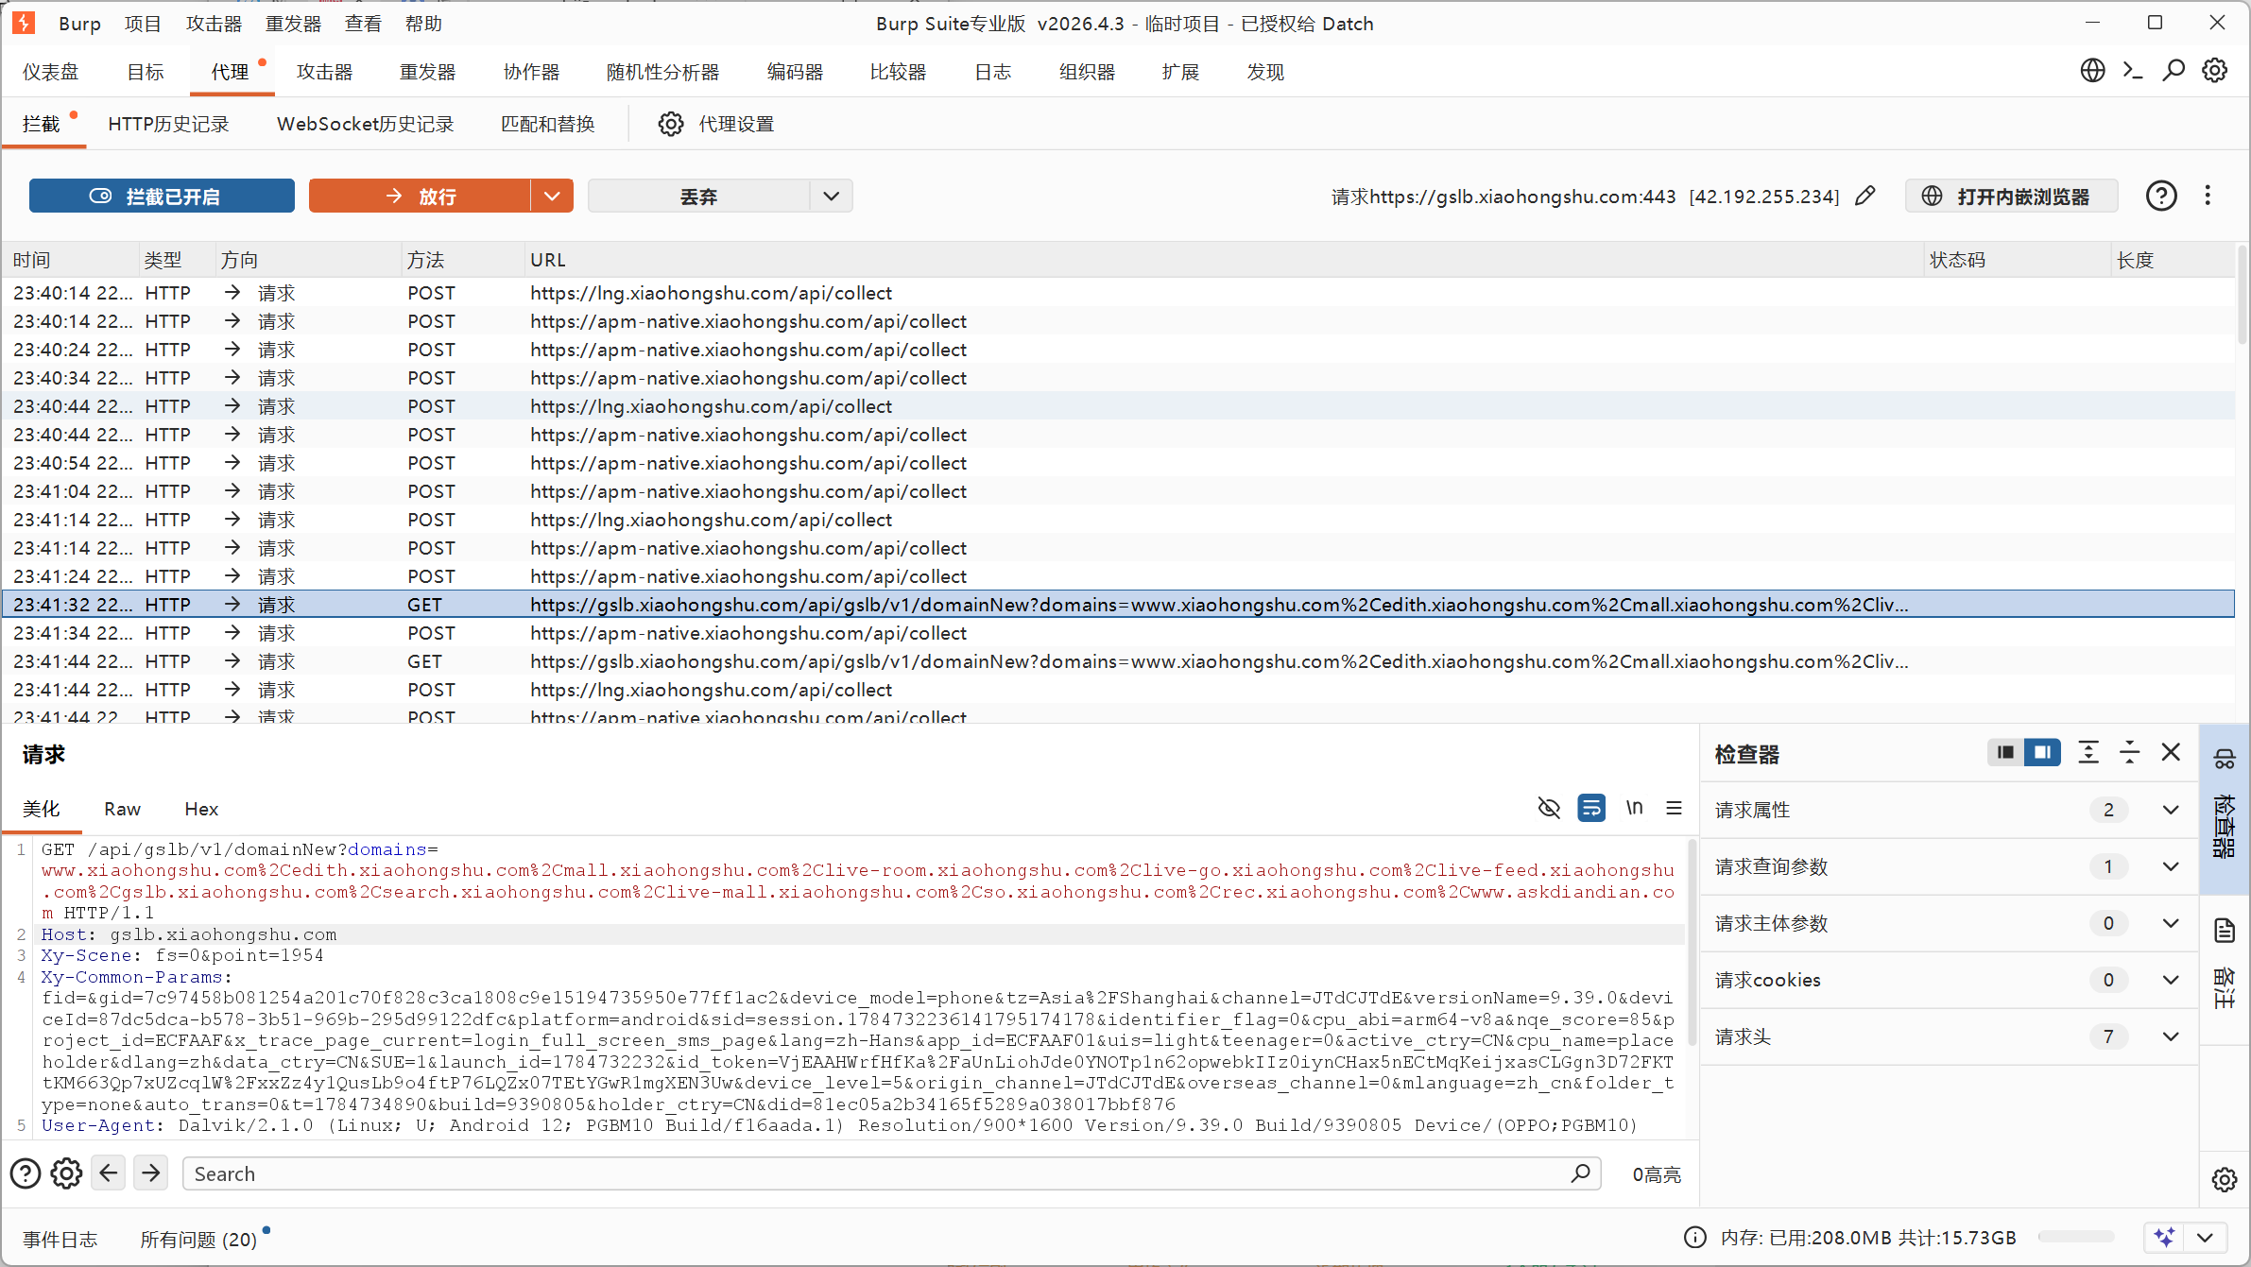
Task: Click the search bar help icon
Action: 26,1173
